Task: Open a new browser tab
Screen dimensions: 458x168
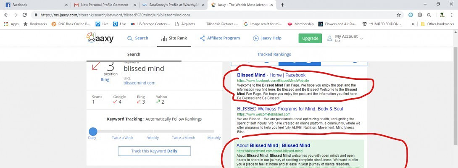Action: coord(282,5)
